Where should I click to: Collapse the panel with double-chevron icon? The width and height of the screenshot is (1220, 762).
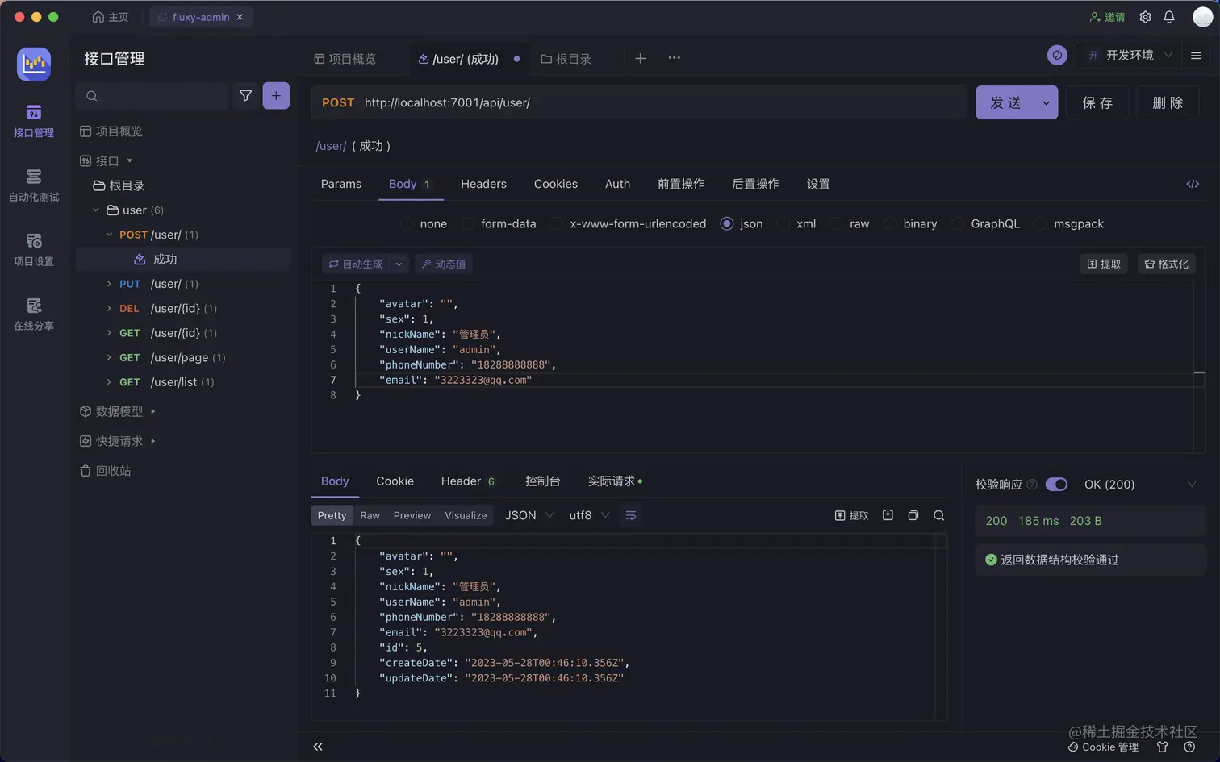point(318,747)
